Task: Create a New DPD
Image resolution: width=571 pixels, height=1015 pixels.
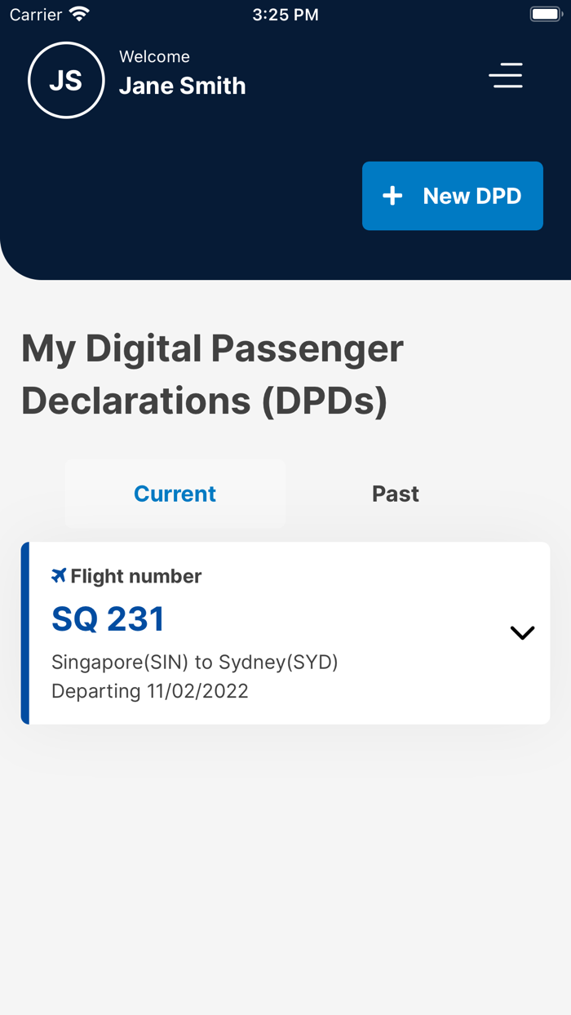Action: click(452, 196)
